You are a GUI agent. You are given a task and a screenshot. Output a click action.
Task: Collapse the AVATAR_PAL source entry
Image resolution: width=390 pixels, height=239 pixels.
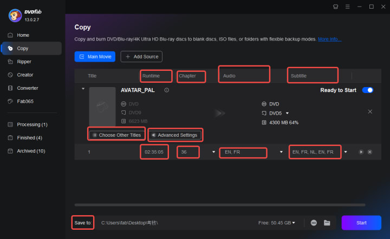83,89
